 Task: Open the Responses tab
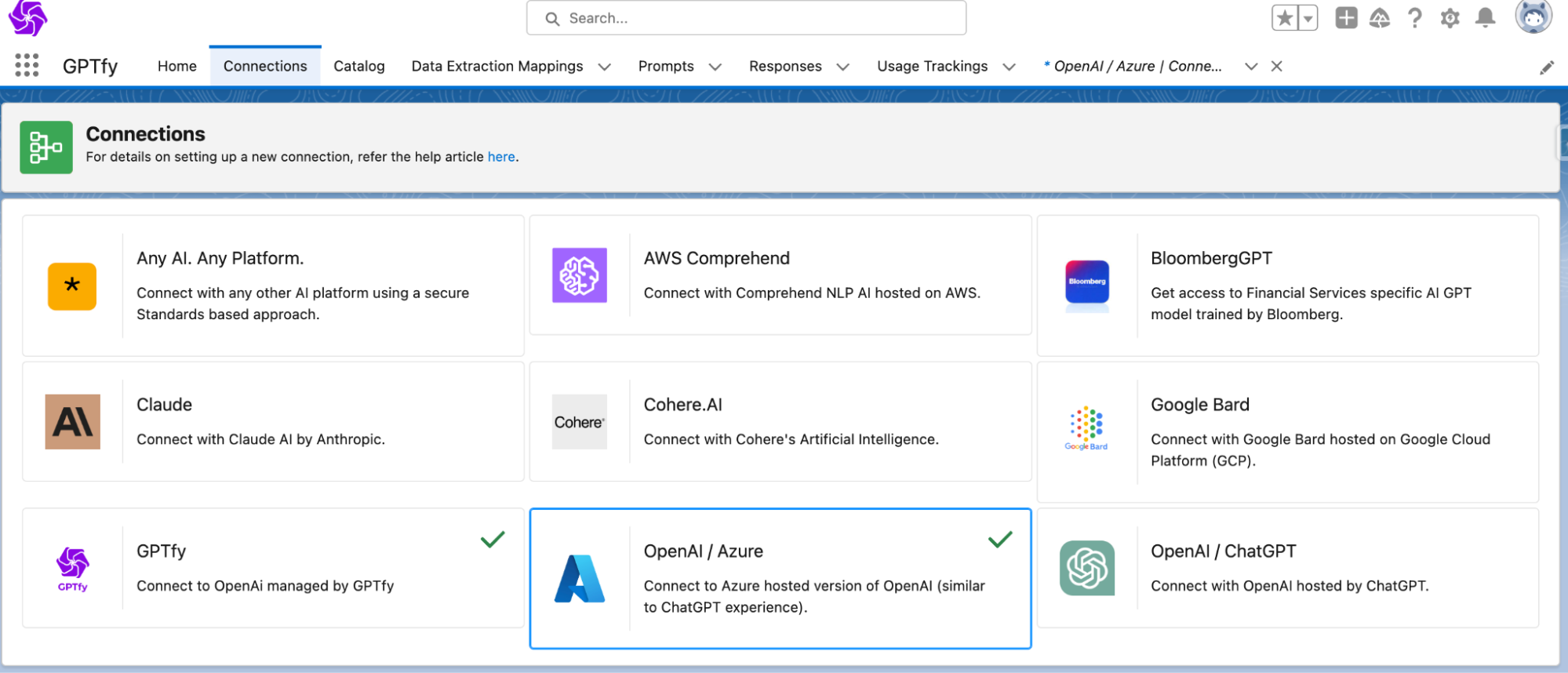[785, 66]
